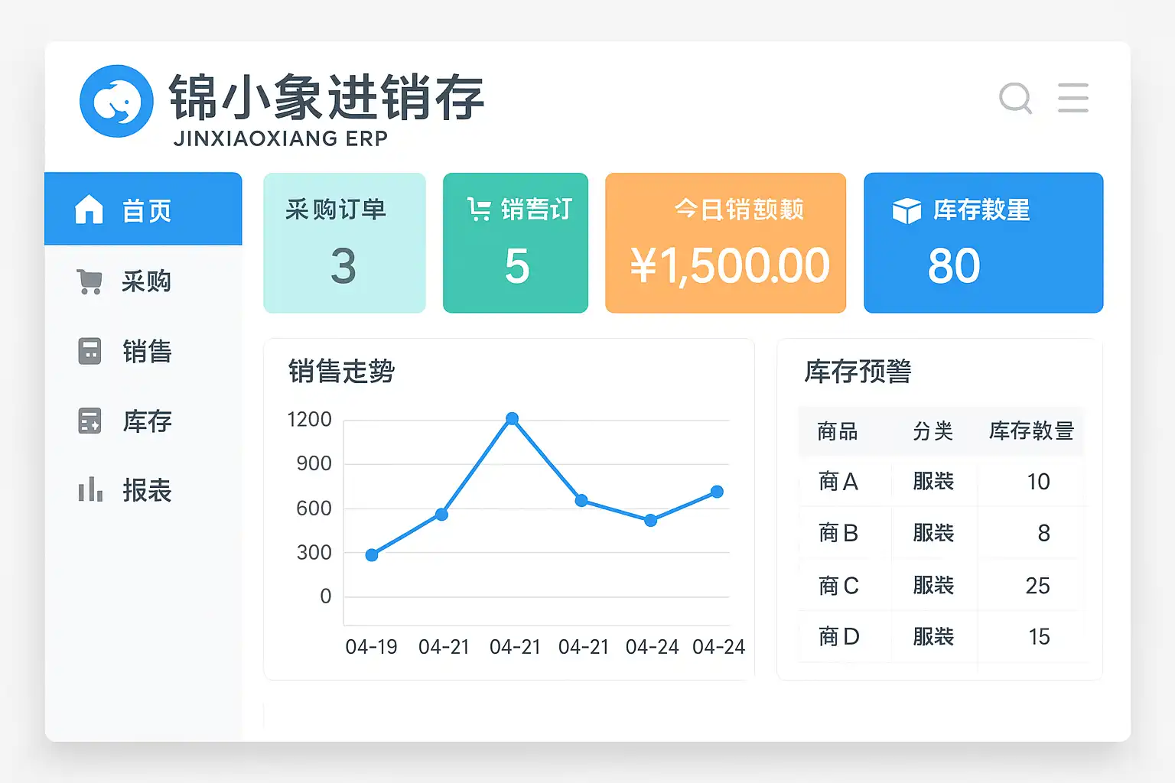Screen dimensions: 1175x783
Task: Click the 600 label on the chart axis
Action: pyautogui.click(x=314, y=508)
